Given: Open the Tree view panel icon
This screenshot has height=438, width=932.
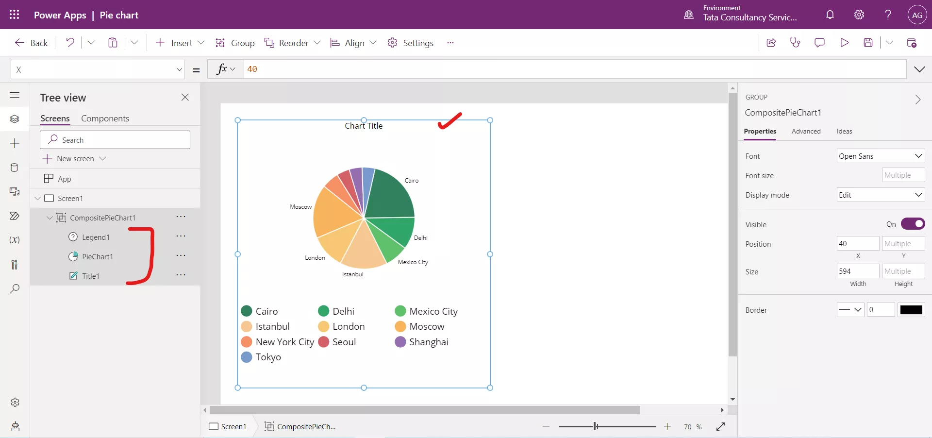Looking at the screenshot, I should tap(15, 119).
